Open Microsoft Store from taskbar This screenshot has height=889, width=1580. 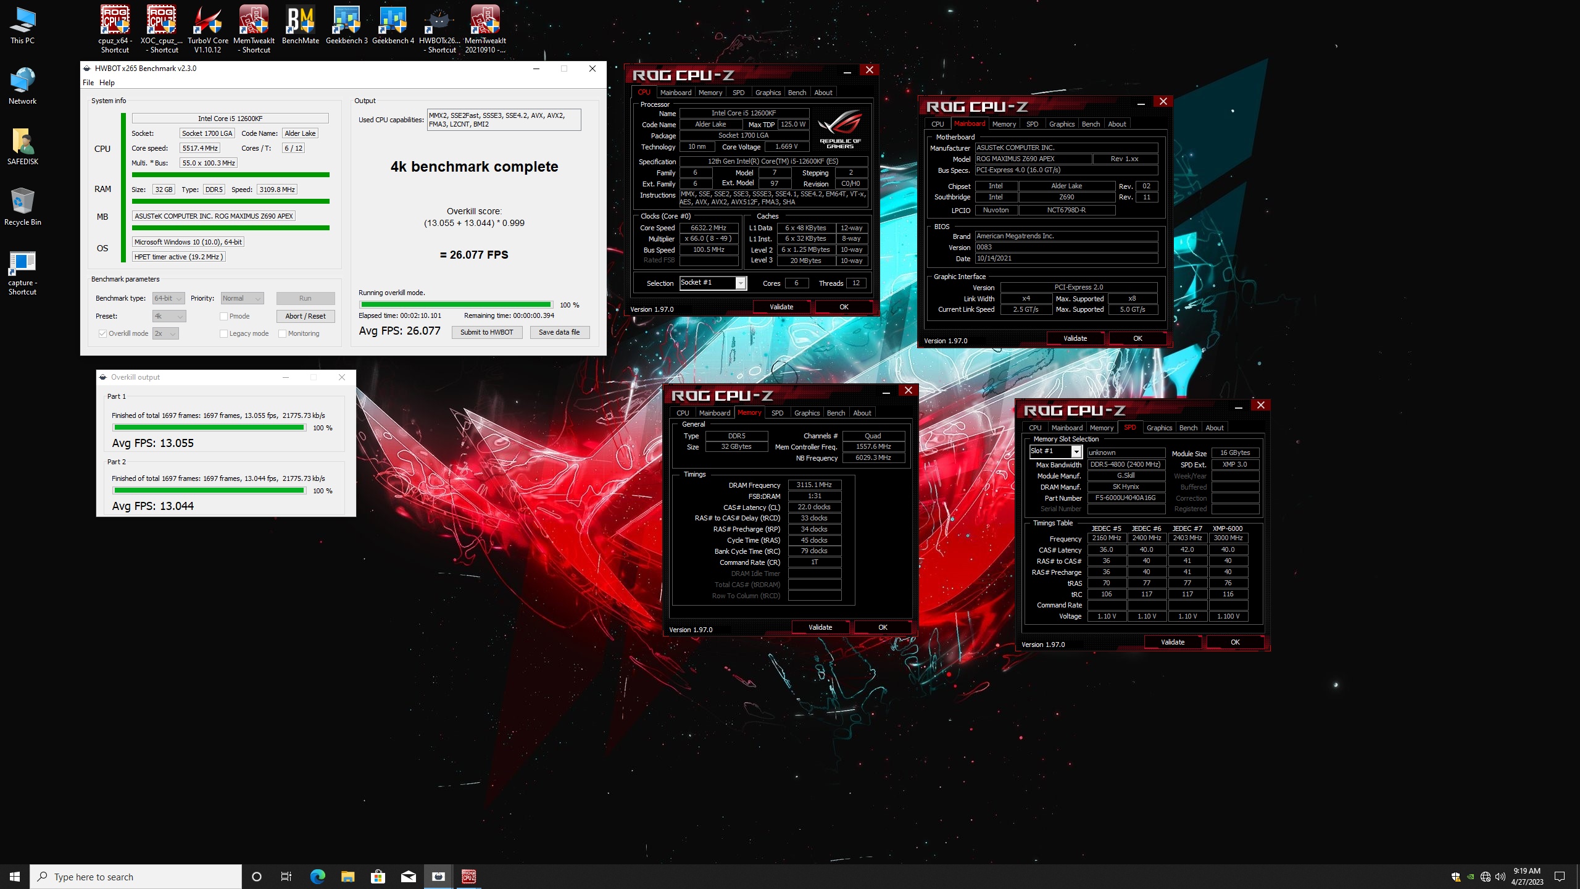click(378, 877)
